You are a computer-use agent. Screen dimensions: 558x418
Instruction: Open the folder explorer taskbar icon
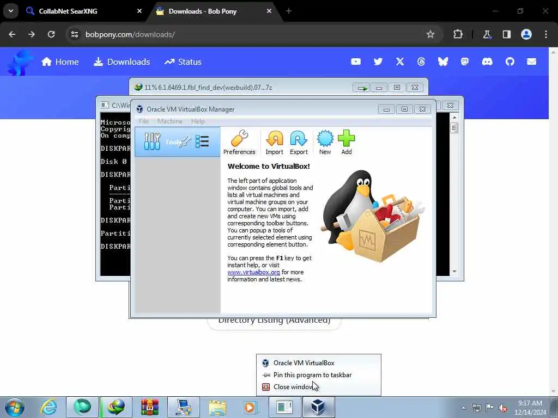pyautogui.click(x=217, y=407)
